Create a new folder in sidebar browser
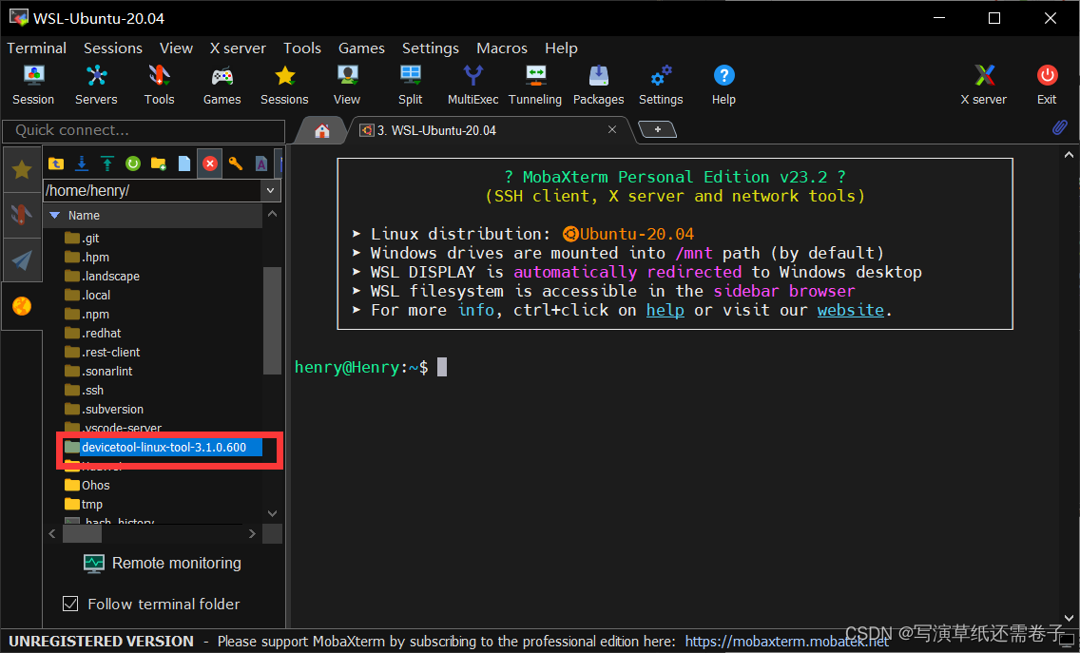The image size is (1080, 653). [159, 163]
